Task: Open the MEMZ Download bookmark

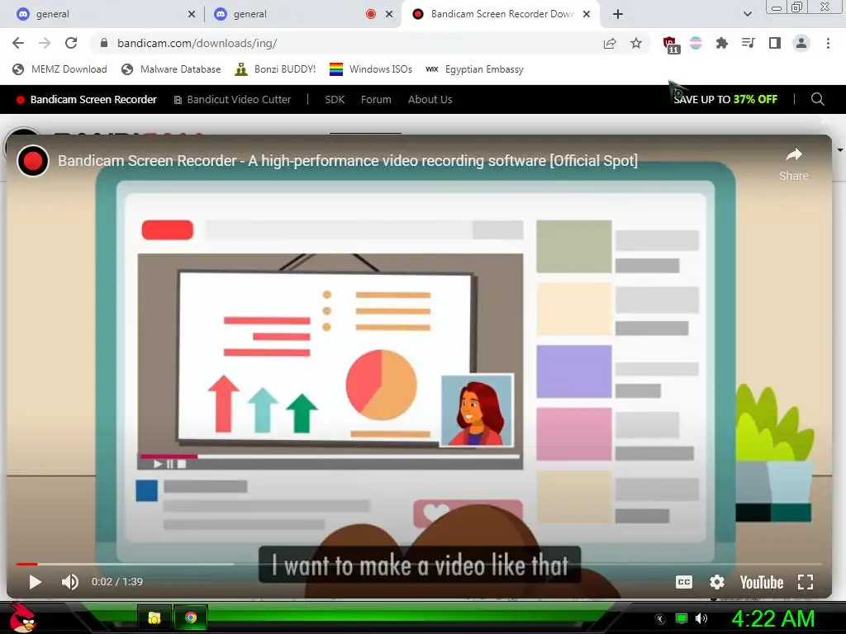Action: [x=59, y=69]
